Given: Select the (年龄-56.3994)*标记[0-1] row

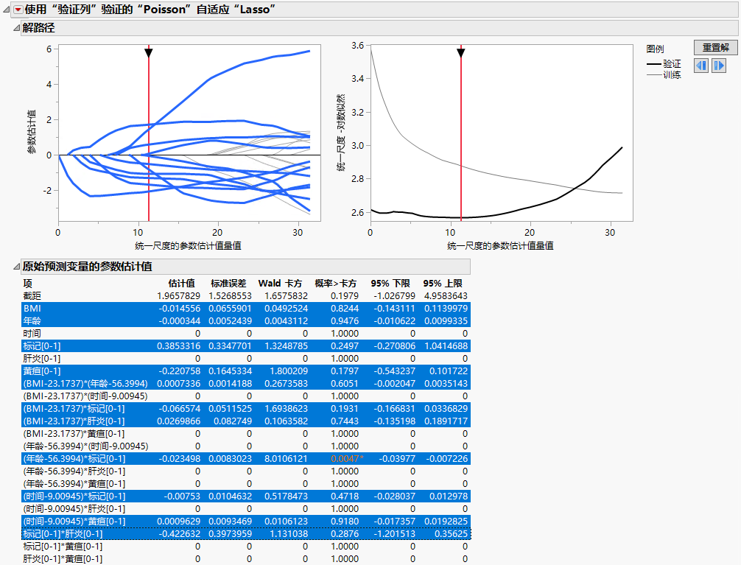Looking at the screenshot, I should tap(245, 459).
